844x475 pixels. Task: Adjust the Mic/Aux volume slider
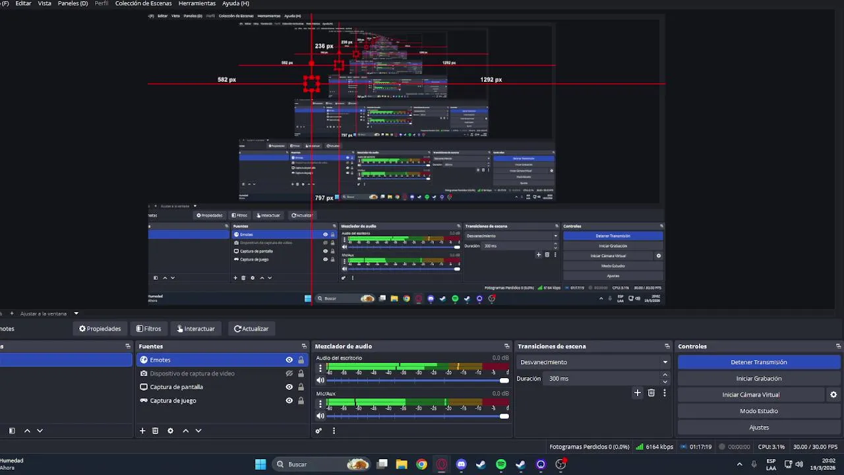tap(417, 416)
